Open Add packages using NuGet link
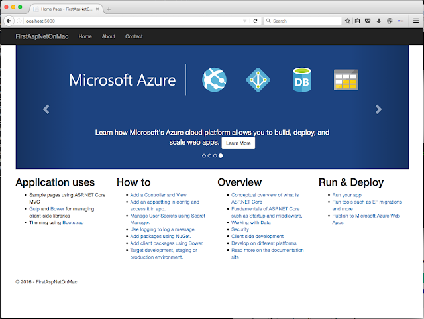 pyautogui.click(x=160, y=236)
